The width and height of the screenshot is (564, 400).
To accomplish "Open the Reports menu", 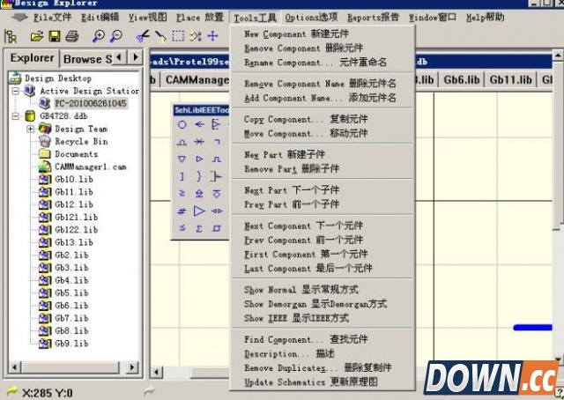I will (x=373, y=17).
